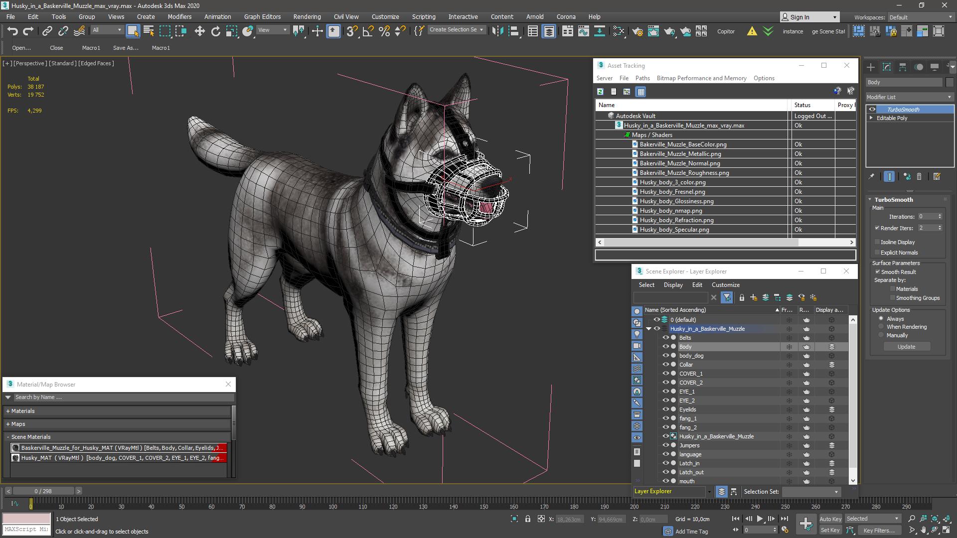Viewport: 957px width, 538px height.
Task: Expand the Materials group in browser
Action: [8, 411]
